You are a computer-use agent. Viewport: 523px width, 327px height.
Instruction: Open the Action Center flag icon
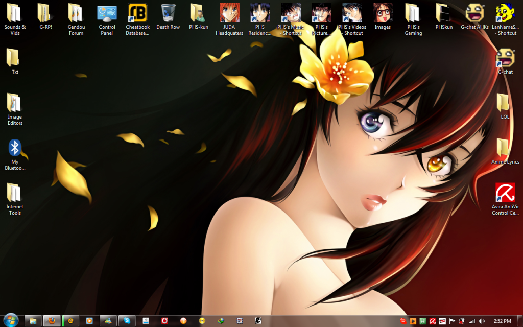(453, 321)
